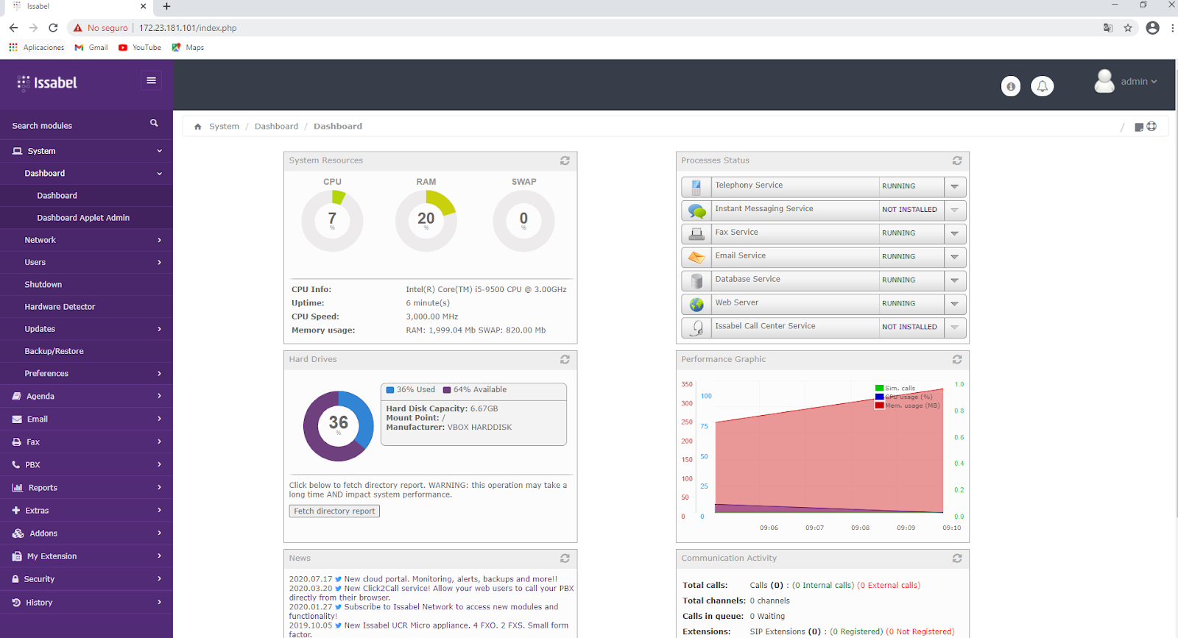This screenshot has width=1178, height=638.
Task: Click the Database Service cylinder icon
Action: point(696,281)
